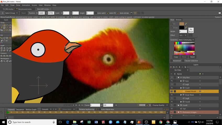
Task: Open Excel from taskbar
Action: (x=89, y=122)
